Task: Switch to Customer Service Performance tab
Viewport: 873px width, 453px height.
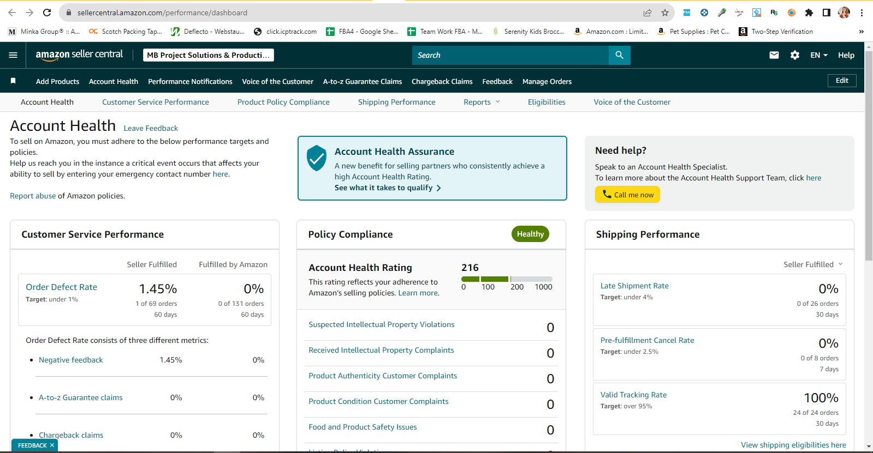Action: coord(156,102)
